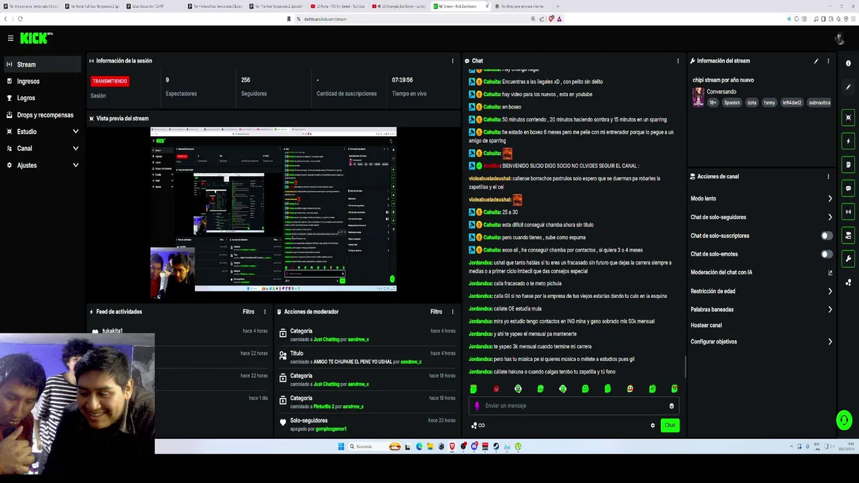
Task: Click the three-dots cluster icon at the sidebar bottom
Action: 848,282
